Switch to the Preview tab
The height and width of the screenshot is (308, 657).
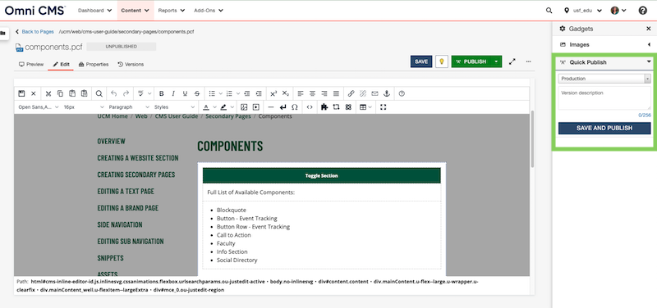point(31,65)
